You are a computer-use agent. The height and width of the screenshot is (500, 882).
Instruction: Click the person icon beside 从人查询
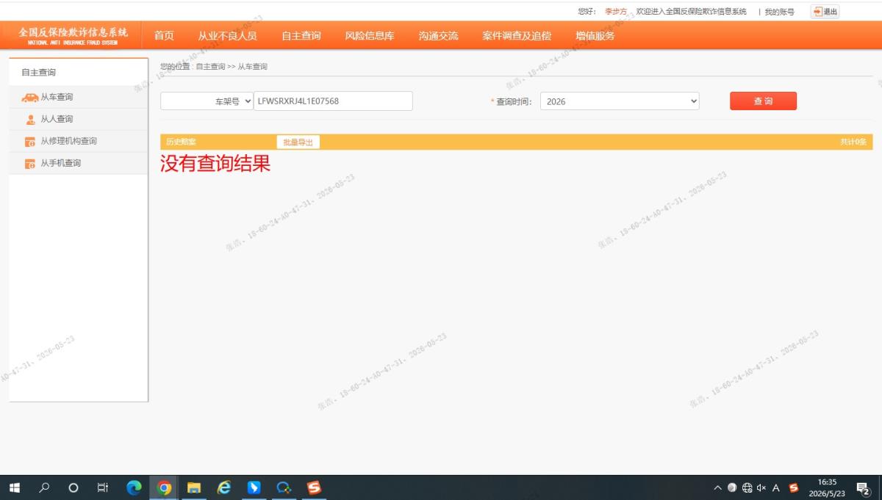30,119
